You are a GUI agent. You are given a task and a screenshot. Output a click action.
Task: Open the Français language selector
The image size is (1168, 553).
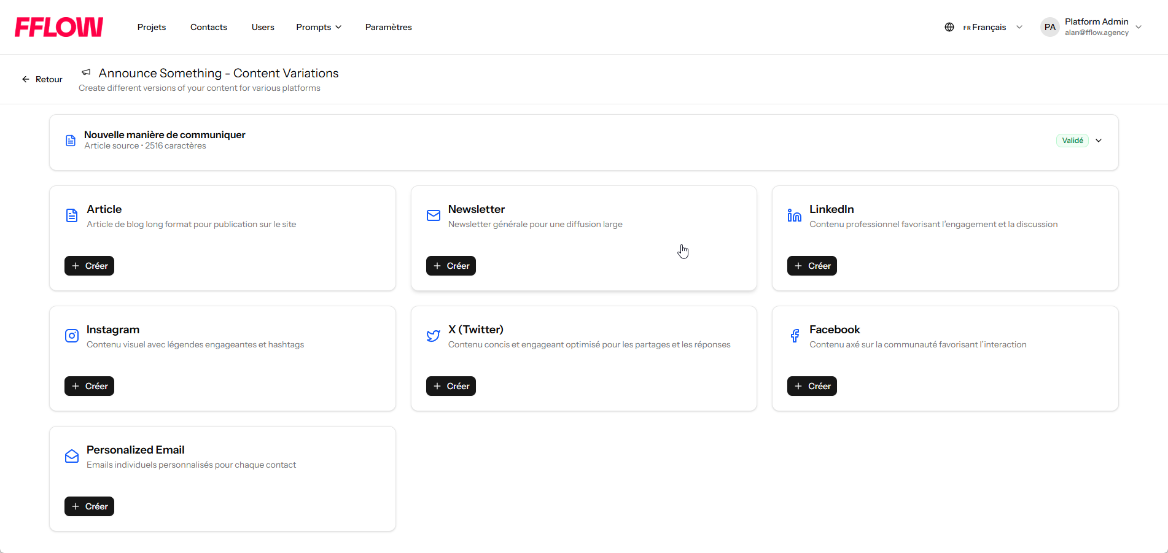click(992, 27)
